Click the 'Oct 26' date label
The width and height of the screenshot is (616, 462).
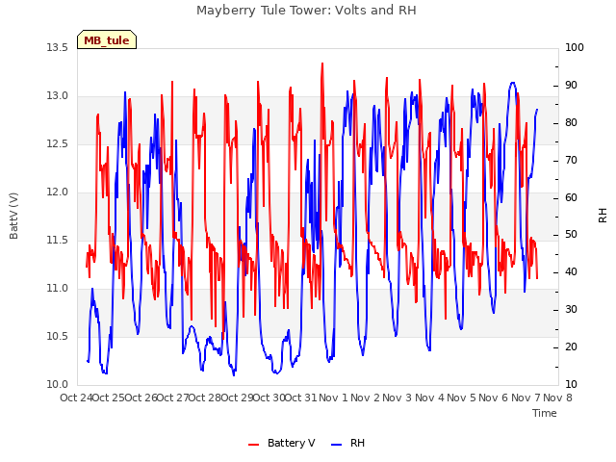point(141,398)
